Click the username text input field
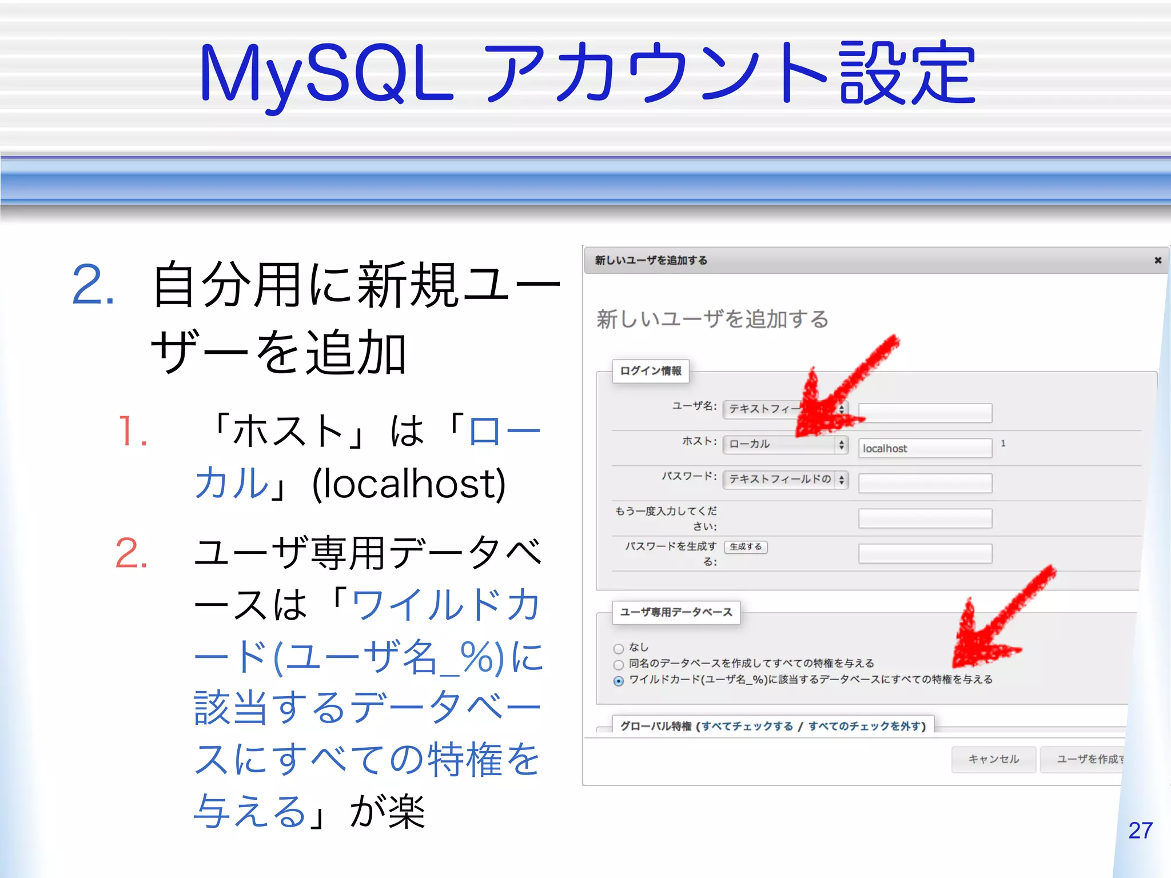 click(x=925, y=413)
